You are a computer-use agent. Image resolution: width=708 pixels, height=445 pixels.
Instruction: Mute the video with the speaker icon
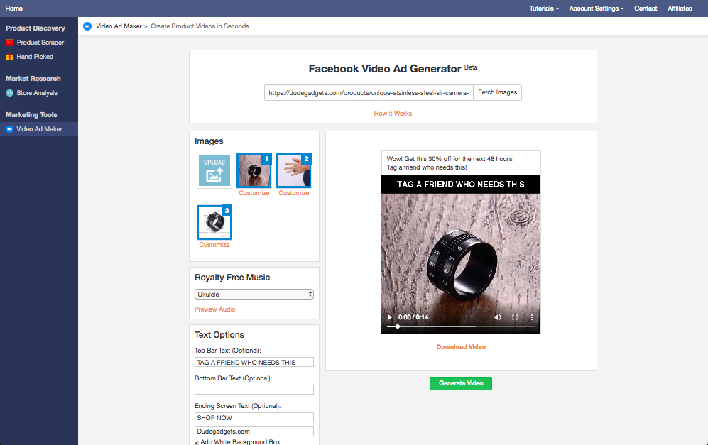click(x=497, y=317)
